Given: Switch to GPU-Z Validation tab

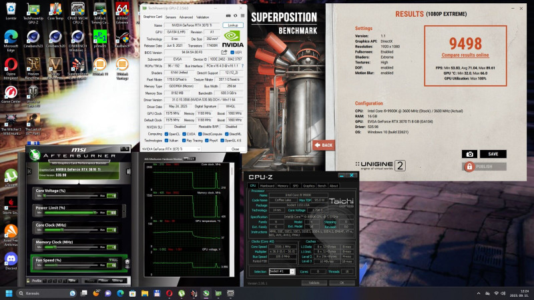Looking at the screenshot, I should [x=203, y=17].
